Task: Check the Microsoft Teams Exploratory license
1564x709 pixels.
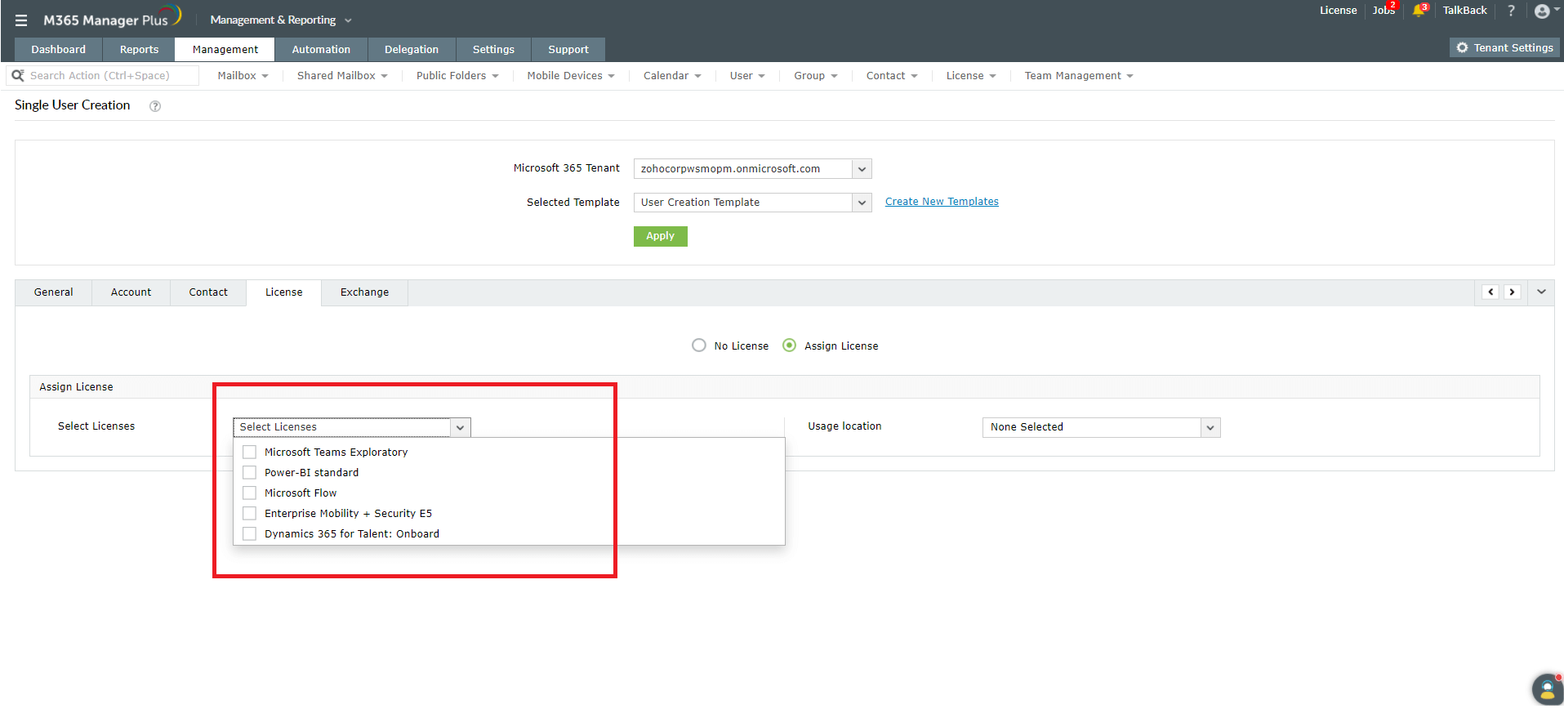Action: (250, 453)
